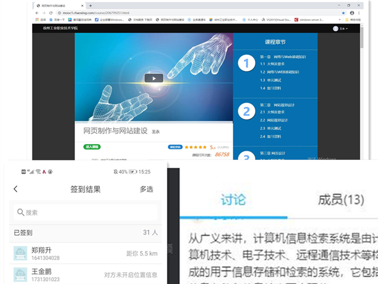
Task: Click the browser back arrow
Action: tap(37, 13)
